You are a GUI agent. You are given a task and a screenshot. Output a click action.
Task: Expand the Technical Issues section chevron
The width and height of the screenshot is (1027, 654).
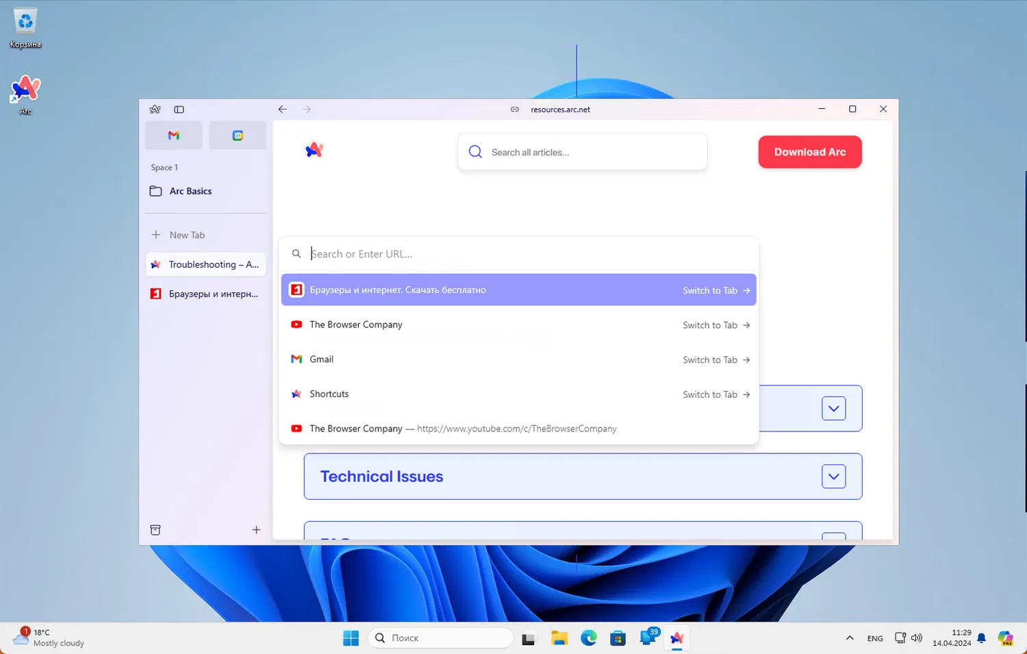(834, 477)
